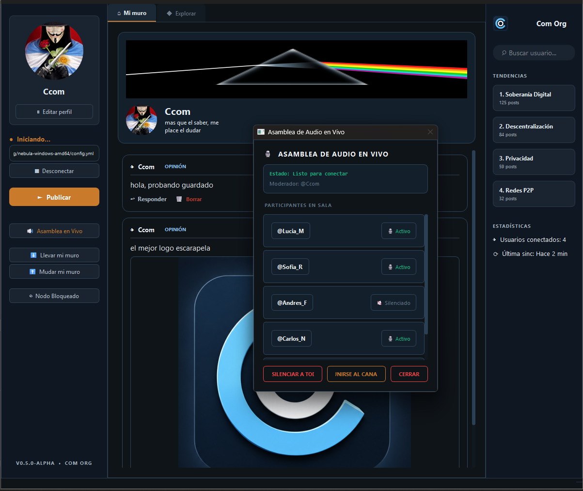Toggle @Carlos_N Activo status
The height and width of the screenshot is (491, 583).
[398, 339]
